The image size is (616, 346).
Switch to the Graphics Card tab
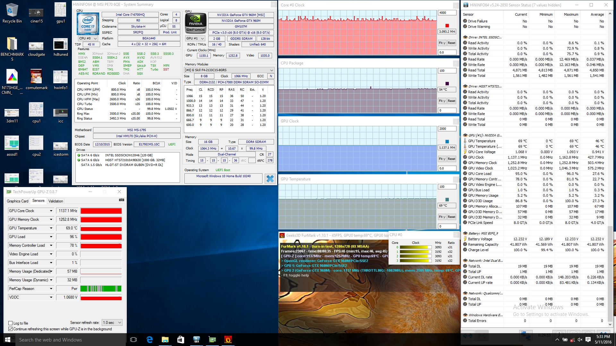point(18,201)
